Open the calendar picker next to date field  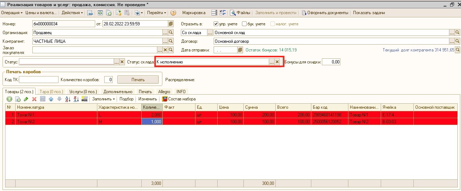(x=171, y=24)
